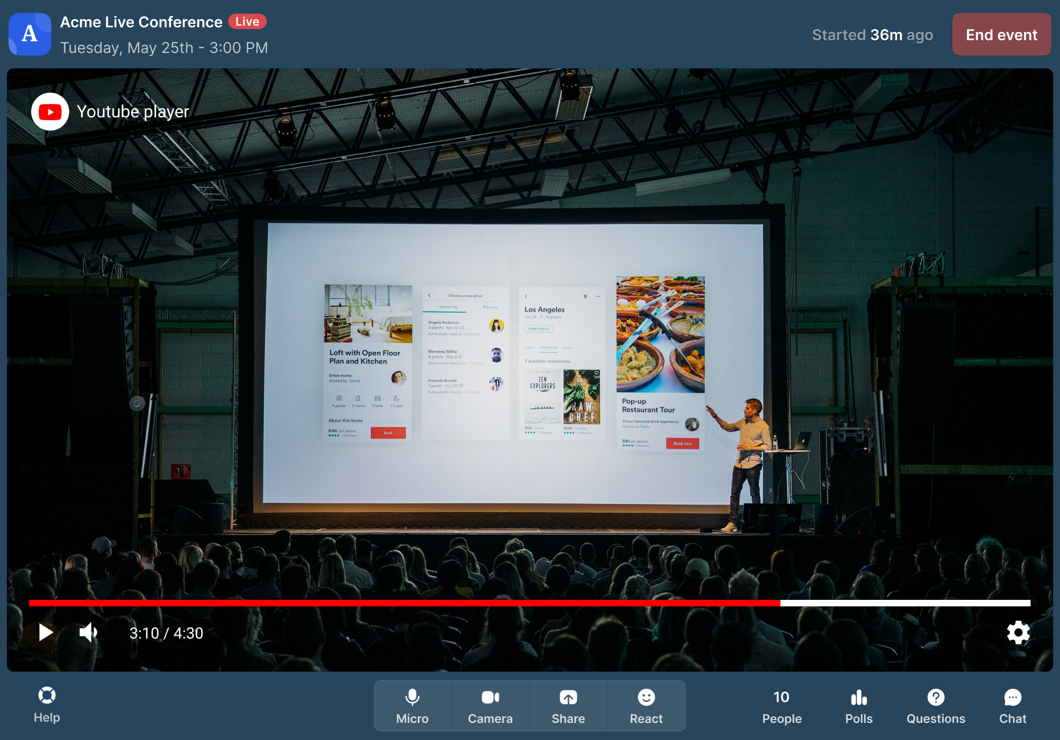Open the React emoji picker
The image size is (1060, 740).
coord(646,706)
